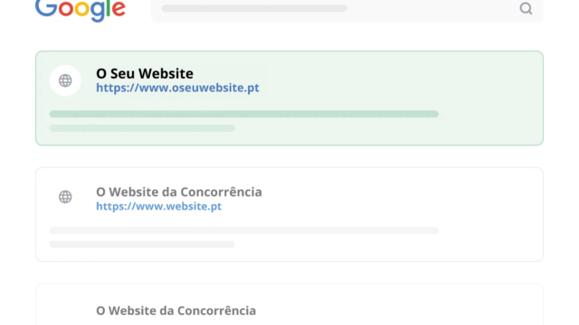Open the https://www.oseuwebsite.pt link
The height and width of the screenshot is (325, 579).
(177, 88)
